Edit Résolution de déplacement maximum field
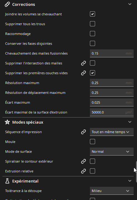 coord(112,93)
